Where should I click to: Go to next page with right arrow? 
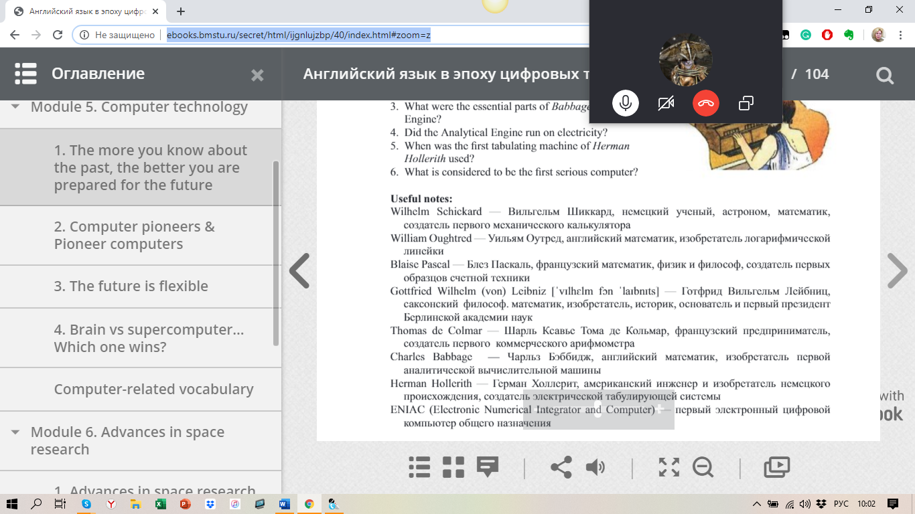(x=896, y=271)
